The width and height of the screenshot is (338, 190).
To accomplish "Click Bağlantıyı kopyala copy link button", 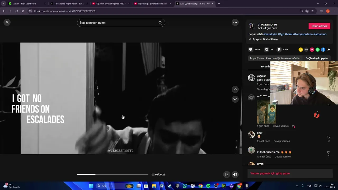I will pos(316,58).
